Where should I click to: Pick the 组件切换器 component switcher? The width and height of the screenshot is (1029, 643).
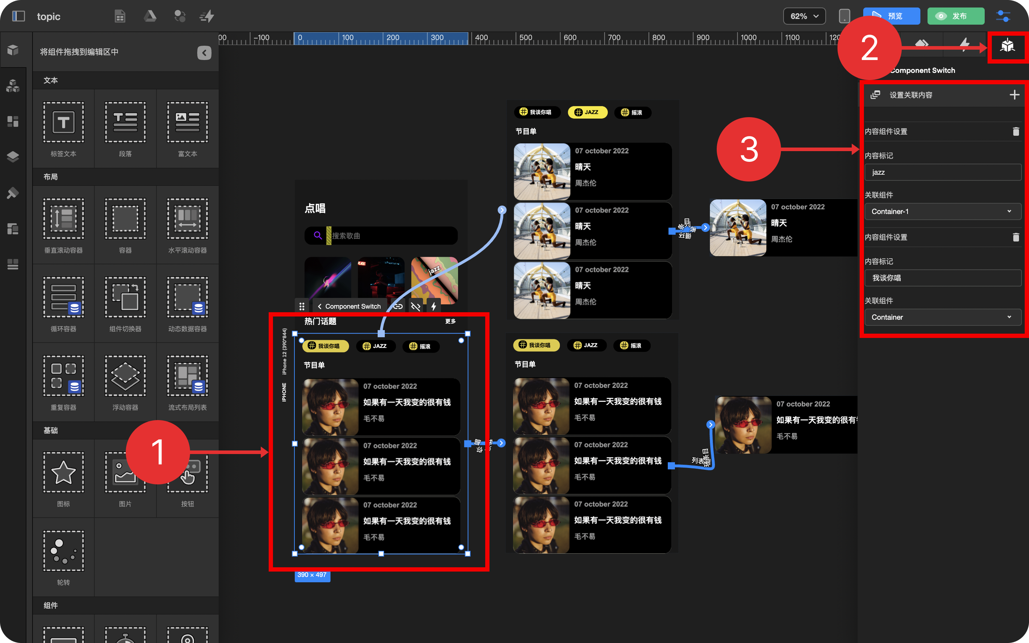click(x=125, y=304)
